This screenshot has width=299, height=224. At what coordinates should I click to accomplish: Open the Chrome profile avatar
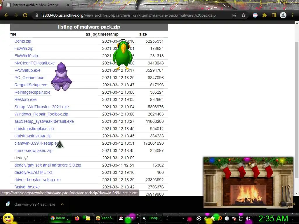[283, 15]
